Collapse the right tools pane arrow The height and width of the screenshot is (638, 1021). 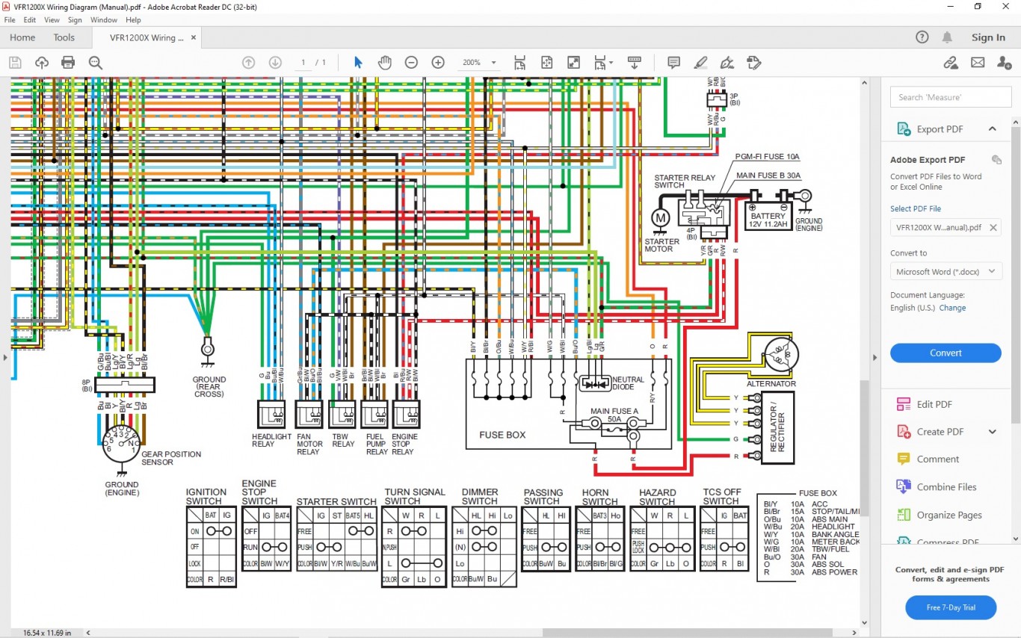[875, 358]
